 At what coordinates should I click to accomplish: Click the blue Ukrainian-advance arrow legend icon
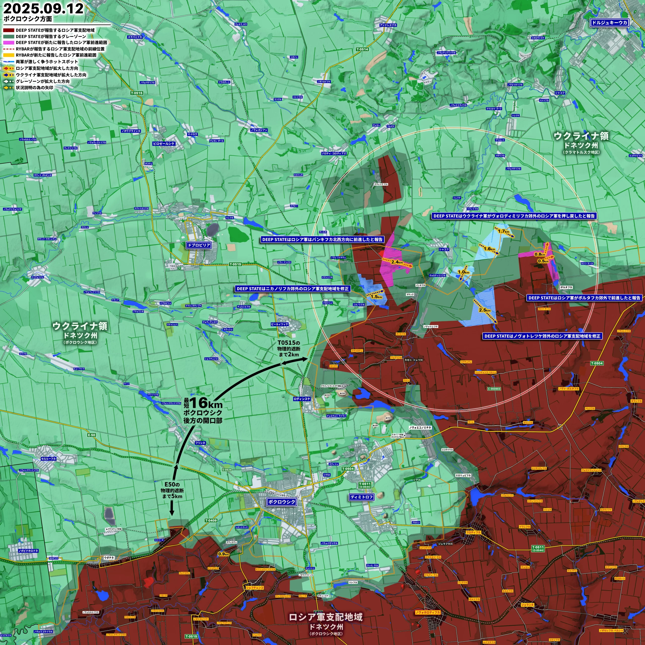(x=9, y=75)
